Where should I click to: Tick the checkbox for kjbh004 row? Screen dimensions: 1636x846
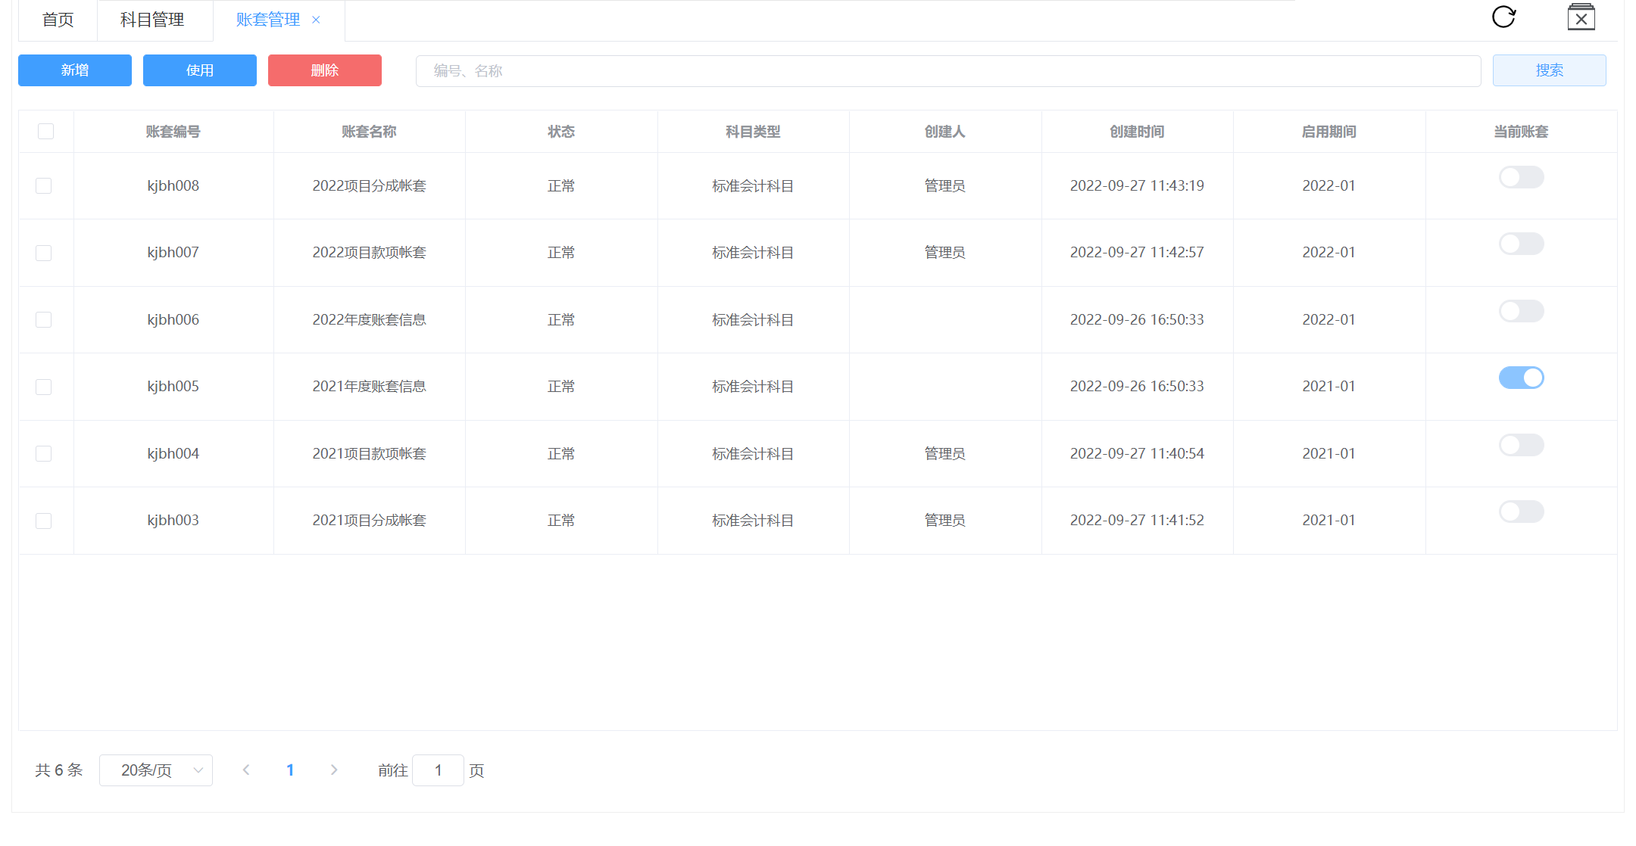pos(44,453)
